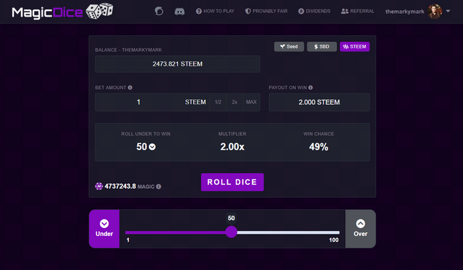Switch currency to SBD
This screenshot has width=463, height=270.
(x=321, y=46)
